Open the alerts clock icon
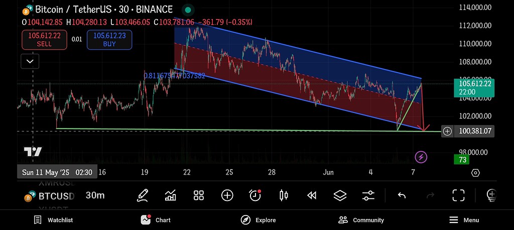 tap(255, 195)
